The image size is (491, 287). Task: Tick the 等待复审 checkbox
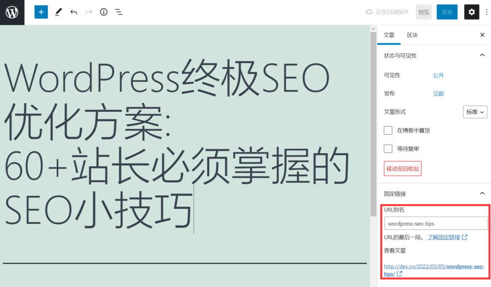388,149
